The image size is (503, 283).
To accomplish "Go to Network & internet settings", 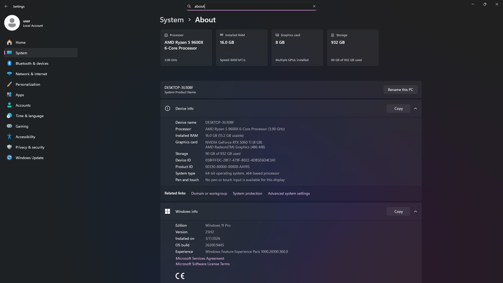I will pos(41,74).
